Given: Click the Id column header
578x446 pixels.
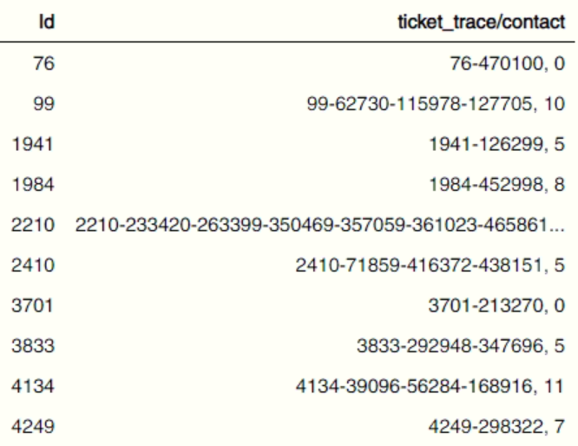Looking at the screenshot, I should tap(47, 22).
